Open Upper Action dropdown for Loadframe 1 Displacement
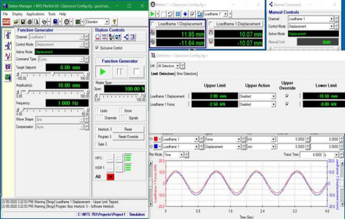345x219 pixels. coord(273,96)
